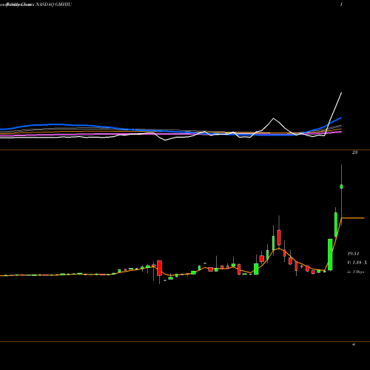The width and height of the screenshot is (370, 370).
Task: Click the NASDAQ GMHIU chart title
Action: (x=54, y=4)
